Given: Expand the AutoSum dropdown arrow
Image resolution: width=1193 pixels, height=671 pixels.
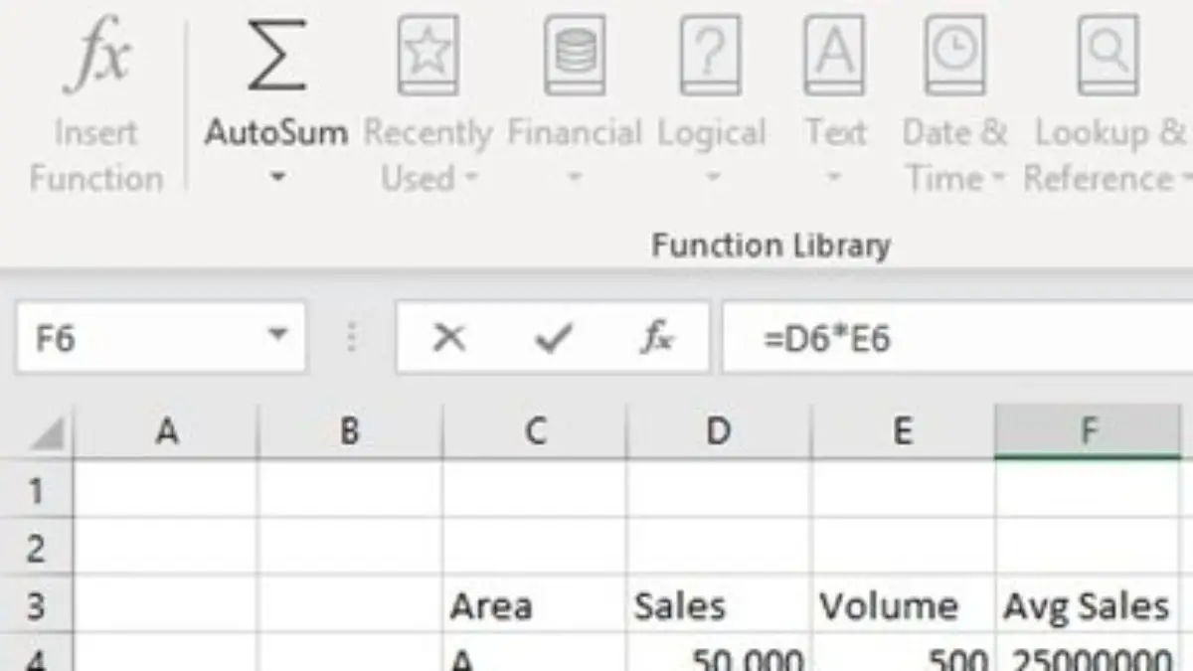Looking at the screenshot, I should [276, 179].
